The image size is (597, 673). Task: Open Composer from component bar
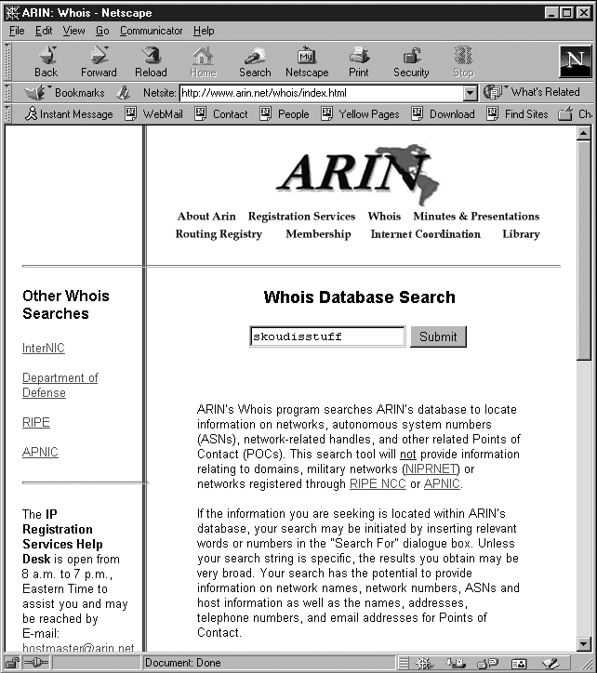click(x=551, y=664)
